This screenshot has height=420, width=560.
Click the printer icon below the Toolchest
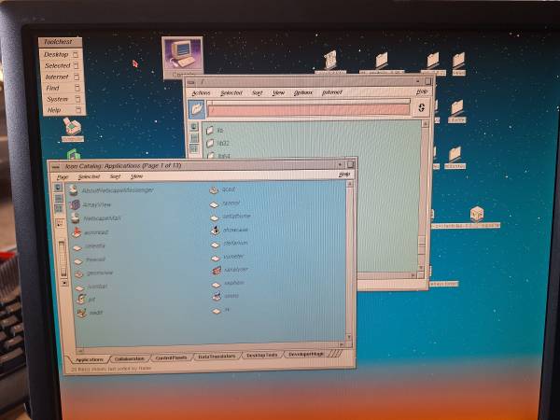(x=72, y=128)
